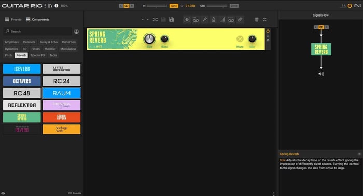Filter by Filters category
Image resolution: width=363 pixels, height=196 pixels.
pos(35,49)
